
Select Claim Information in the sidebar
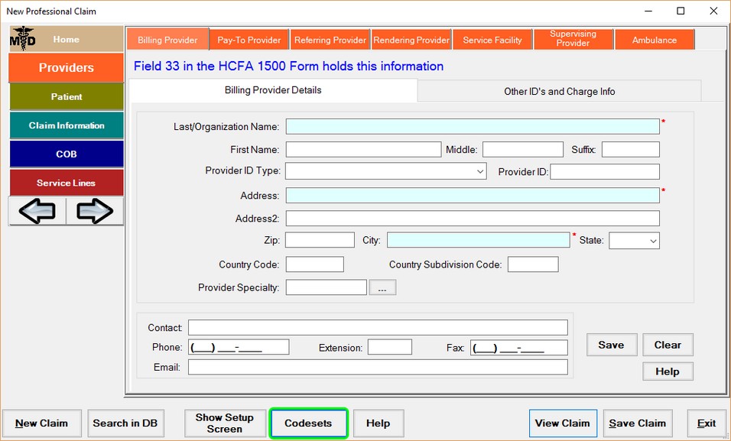point(67,125)
